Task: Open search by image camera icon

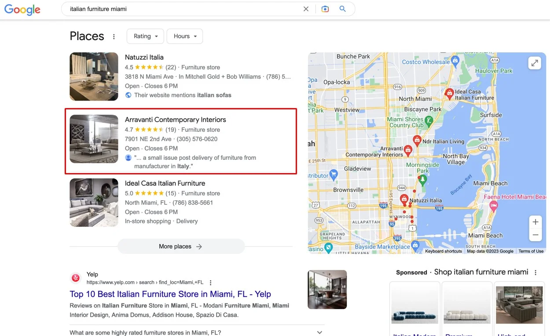Action: tap(325, 9)
